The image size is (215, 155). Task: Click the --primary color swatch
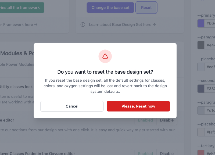pyautogui.click(x=201, y=23)
